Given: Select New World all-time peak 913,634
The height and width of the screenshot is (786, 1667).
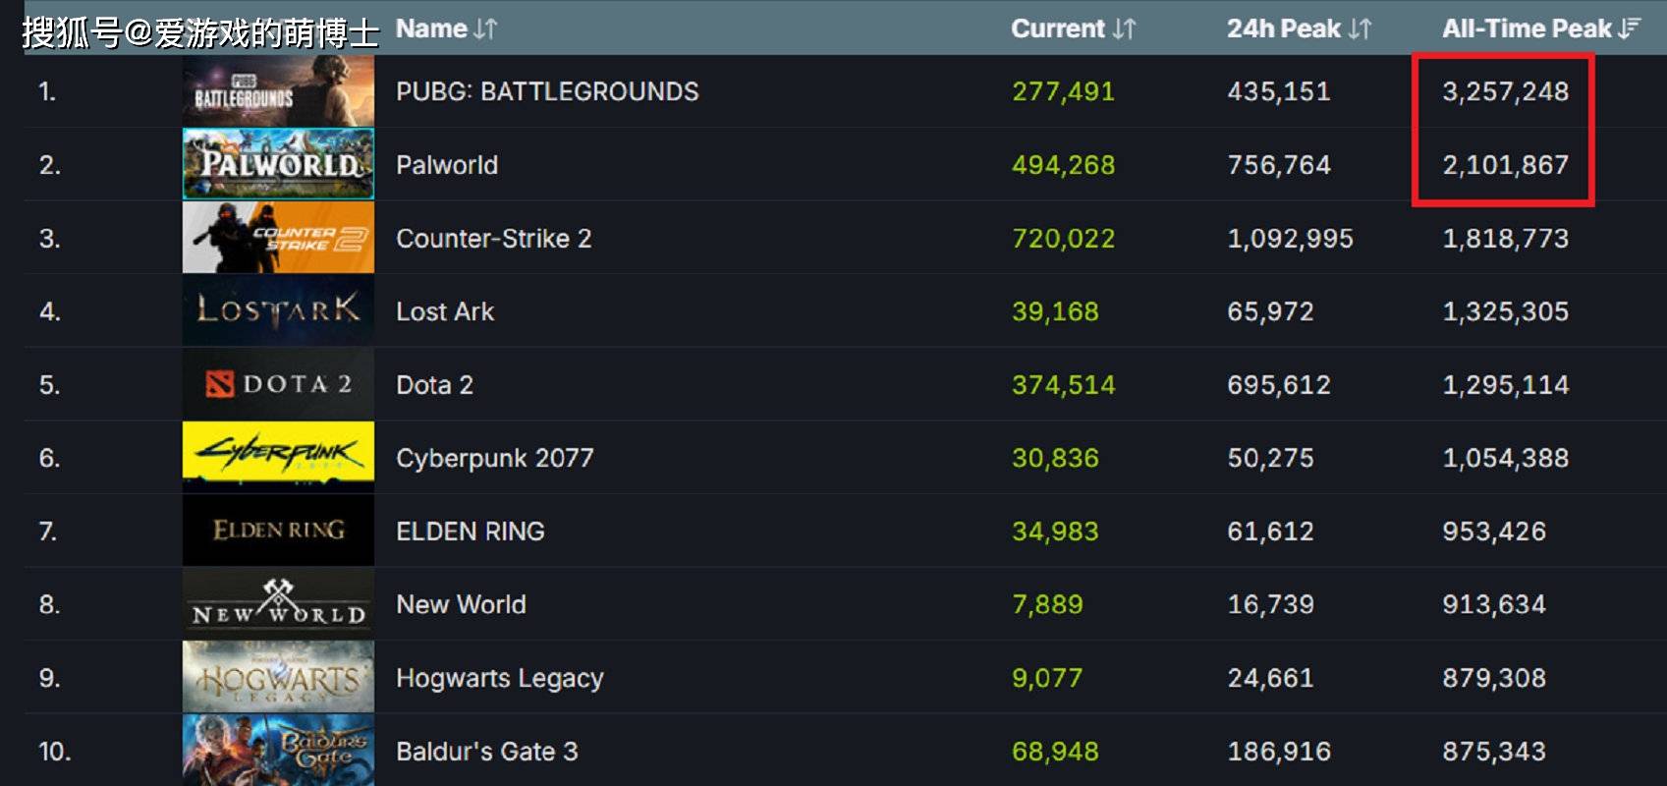Looking at the screenshot, I should [1494, 604].
